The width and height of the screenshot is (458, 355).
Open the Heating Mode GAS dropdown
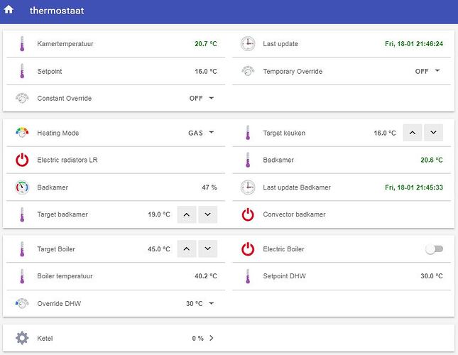pos(201,133)
